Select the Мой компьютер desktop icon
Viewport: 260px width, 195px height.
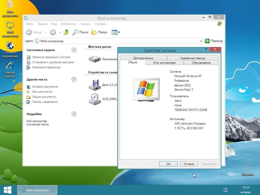pyautogui.click(x=10, y=29)
